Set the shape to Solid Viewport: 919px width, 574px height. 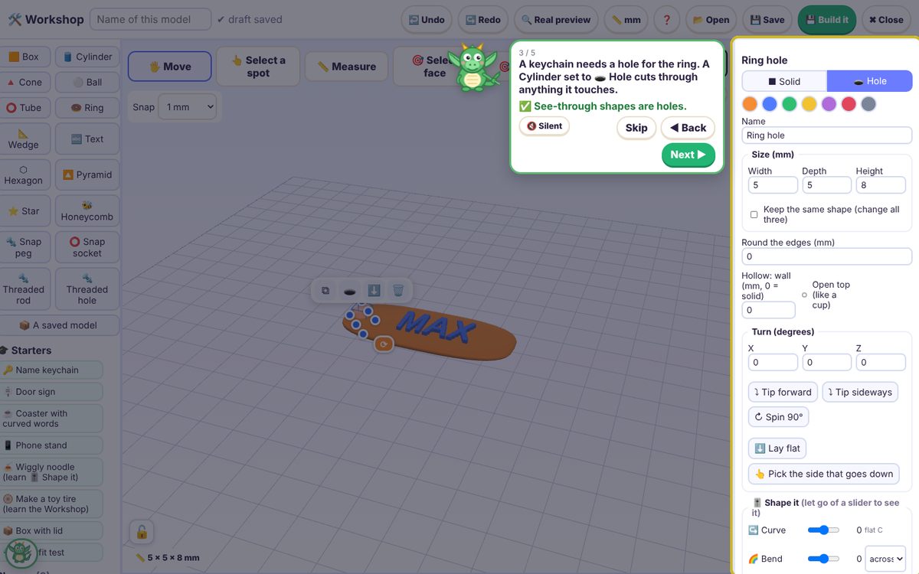(784, 81)
